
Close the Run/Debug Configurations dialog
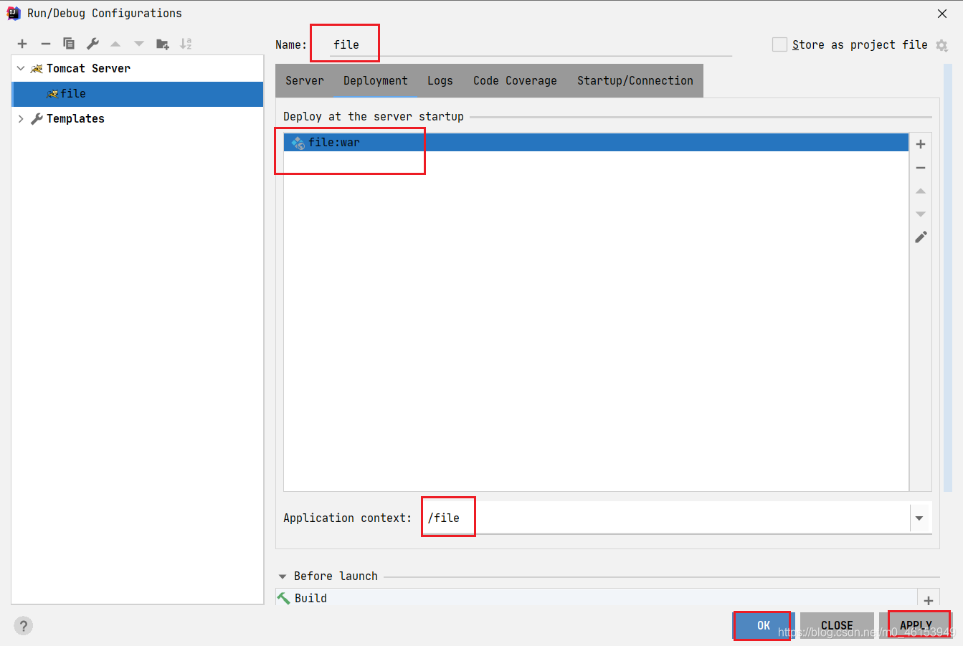click(942, 14)
